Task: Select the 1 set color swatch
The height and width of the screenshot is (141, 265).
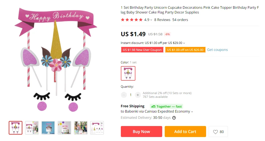Action: tap(128, 73)
